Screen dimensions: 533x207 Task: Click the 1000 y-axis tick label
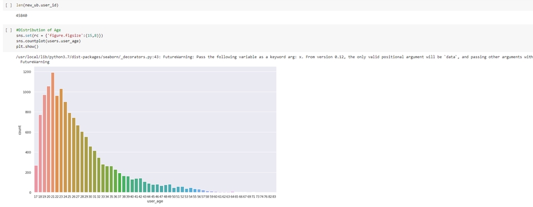click(x=27, y=92)
